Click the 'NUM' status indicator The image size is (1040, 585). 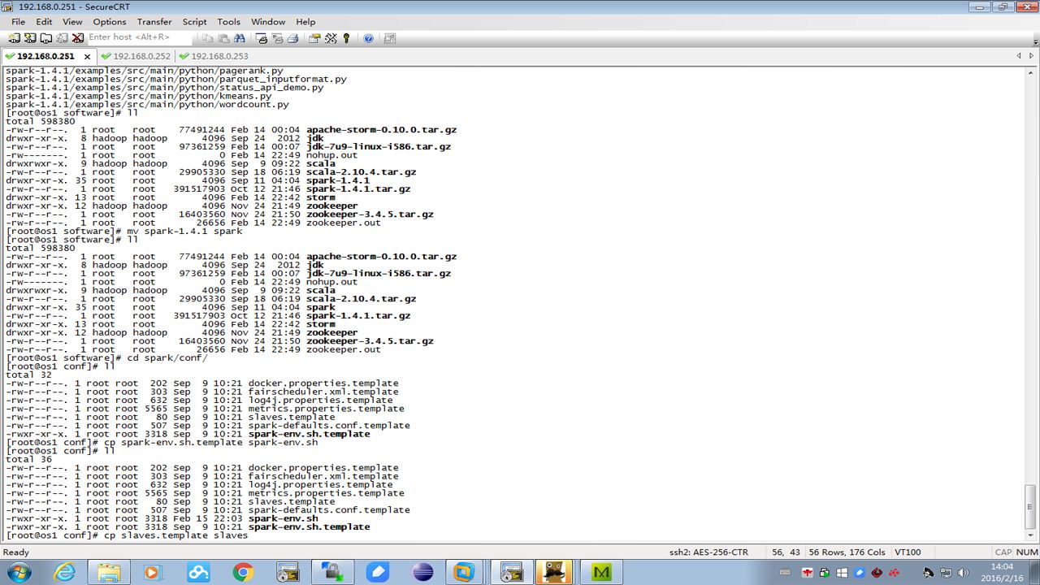(1027, 552)
